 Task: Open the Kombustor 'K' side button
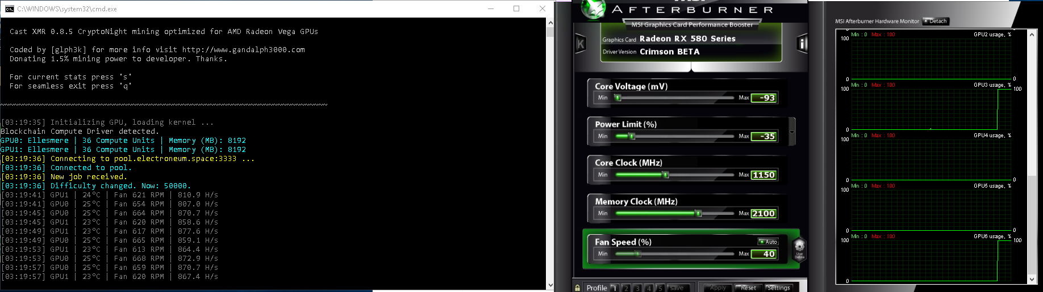click(581, 44)
